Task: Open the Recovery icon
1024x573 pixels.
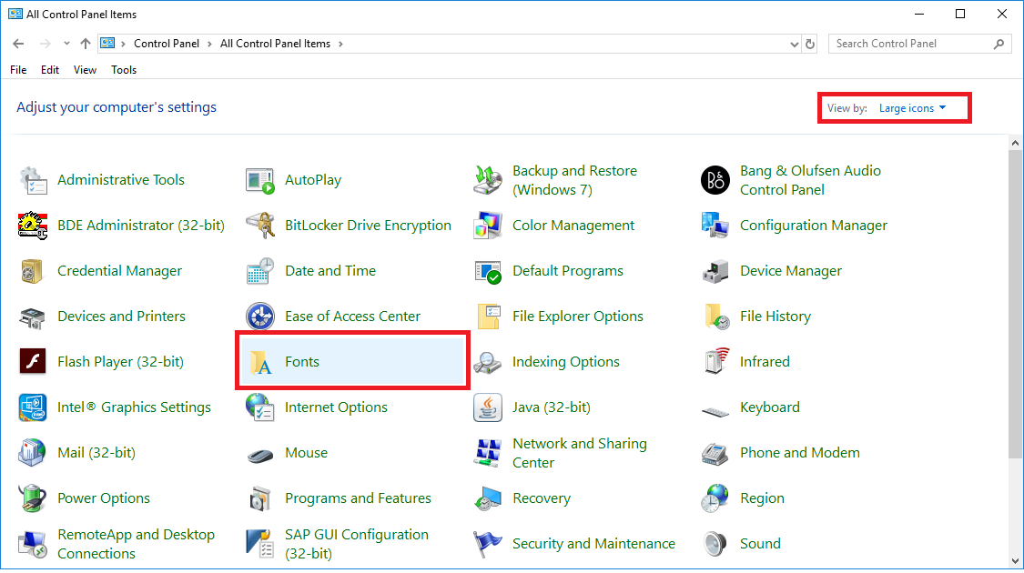Action: [488, 498]
